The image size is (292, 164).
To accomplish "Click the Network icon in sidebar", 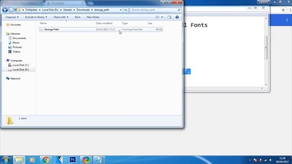I will (8, 78).
